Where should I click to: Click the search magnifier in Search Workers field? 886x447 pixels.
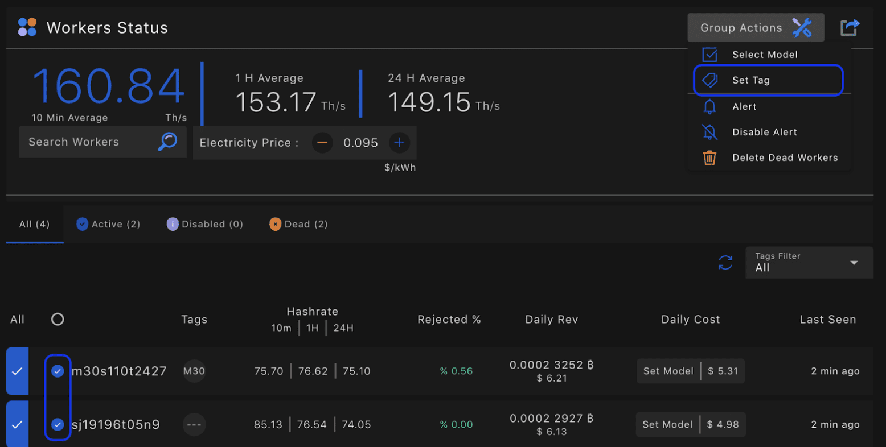pos(168,142)
